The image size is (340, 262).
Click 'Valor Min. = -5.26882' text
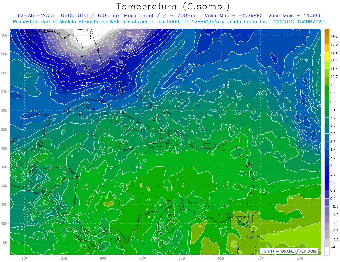[x=234, y=16]
